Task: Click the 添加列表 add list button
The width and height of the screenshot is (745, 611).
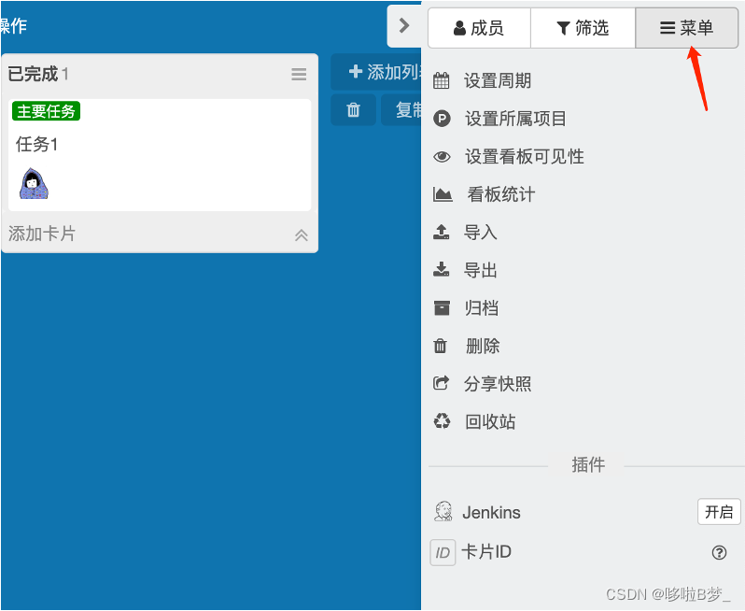Action: coord(376,72)
